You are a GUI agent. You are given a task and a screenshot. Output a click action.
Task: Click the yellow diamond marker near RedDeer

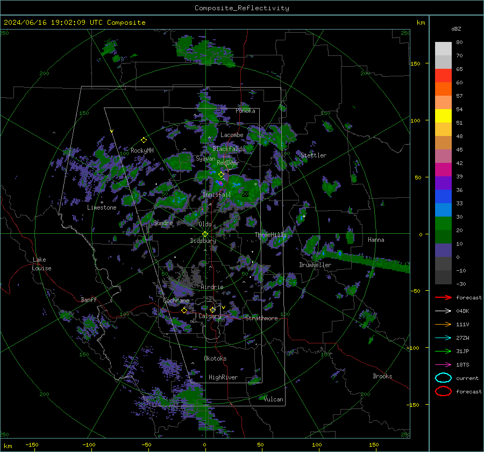(x=222, y=174)
